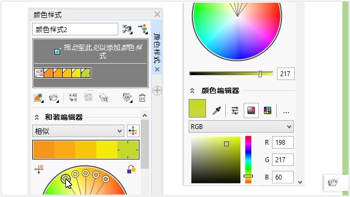This screenshot has height=197, width=350.
Task: Open the RGB color model dropdown
Action: pos(241,127)
